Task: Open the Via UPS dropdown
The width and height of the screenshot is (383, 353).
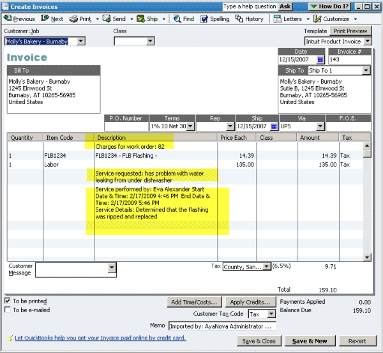Action: coord(320,126)
